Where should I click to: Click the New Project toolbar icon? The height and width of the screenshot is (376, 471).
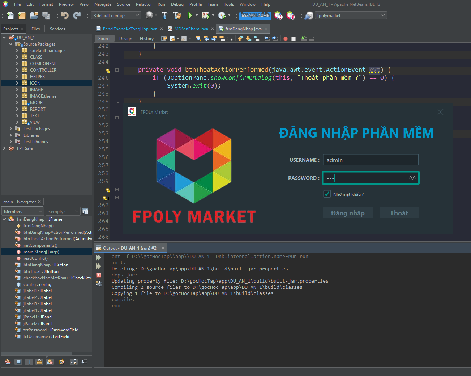click(x=22, y=15)
